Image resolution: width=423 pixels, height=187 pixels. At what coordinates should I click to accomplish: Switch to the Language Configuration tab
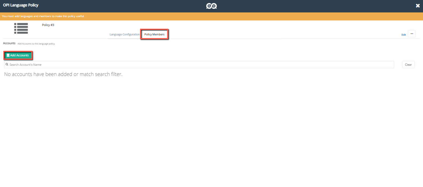point(125,35)
